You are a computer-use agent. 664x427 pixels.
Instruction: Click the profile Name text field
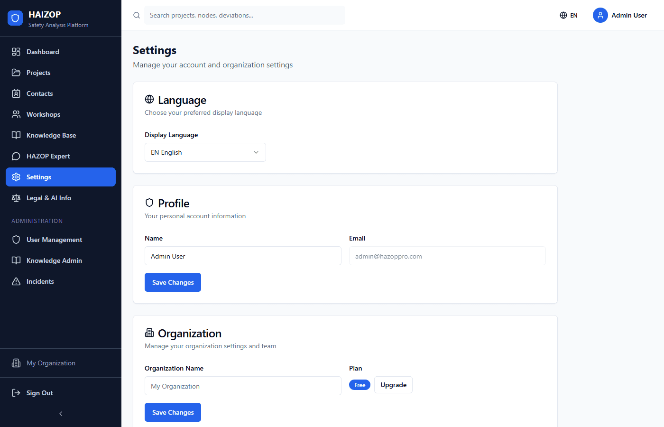tap(243, 256)
